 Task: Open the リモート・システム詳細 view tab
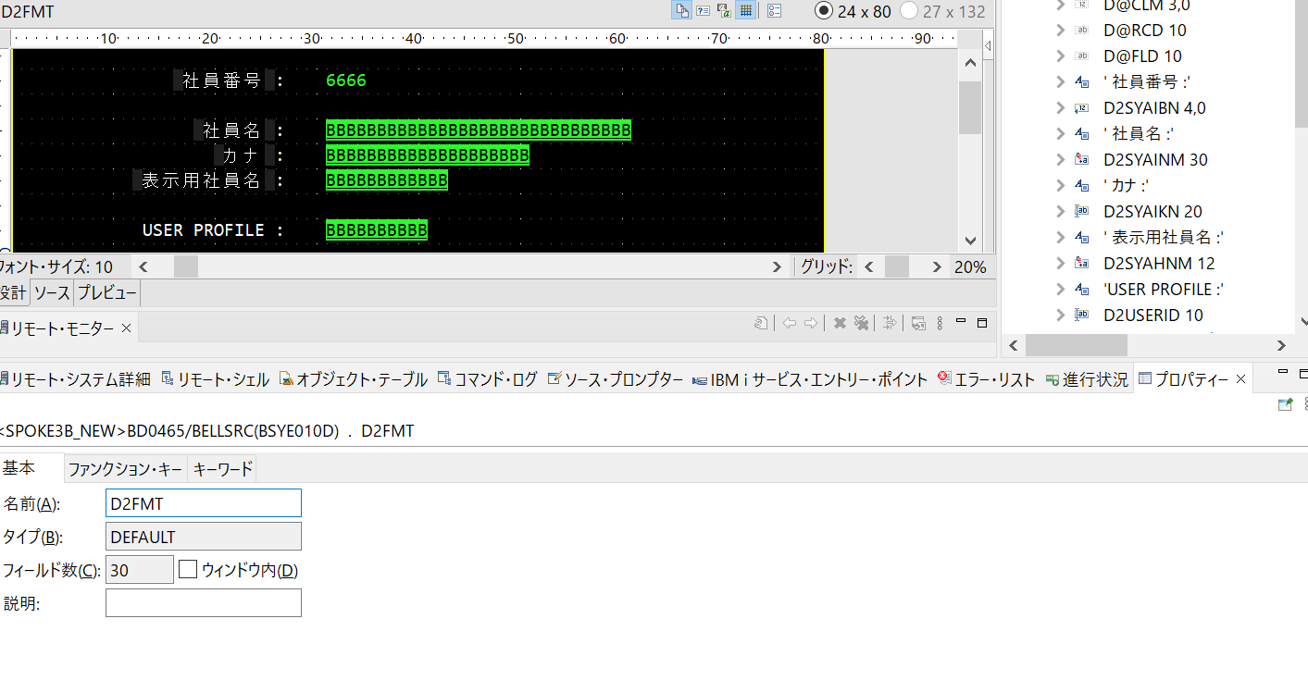76,379
